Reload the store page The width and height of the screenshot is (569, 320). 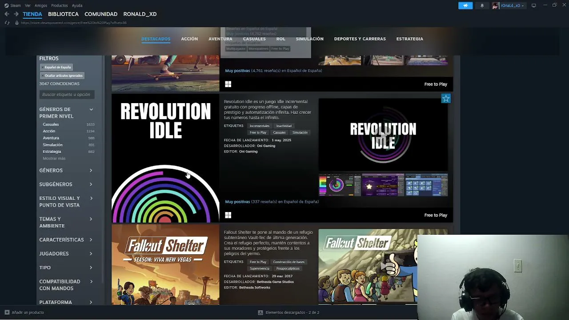coord(7,23)
